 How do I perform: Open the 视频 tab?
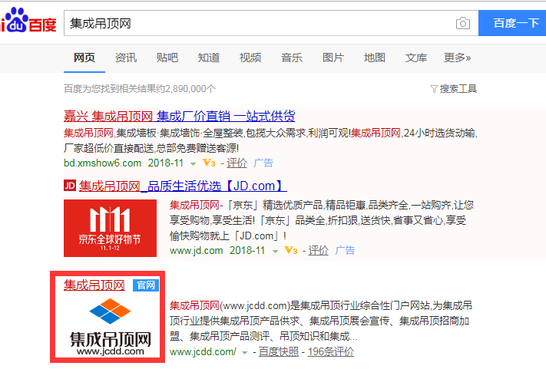click(250, 58)
